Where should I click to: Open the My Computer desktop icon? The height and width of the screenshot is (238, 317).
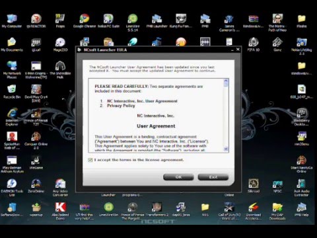pos(12,21)
